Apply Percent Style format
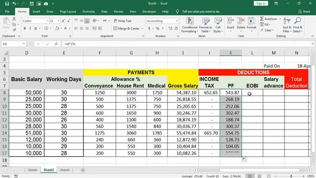316x178 pixels. point(158,29)
